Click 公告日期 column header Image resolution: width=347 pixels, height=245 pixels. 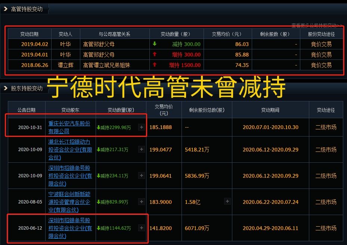click(x=27, y=110)
